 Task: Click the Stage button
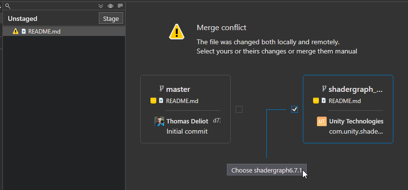coord(111,18)
